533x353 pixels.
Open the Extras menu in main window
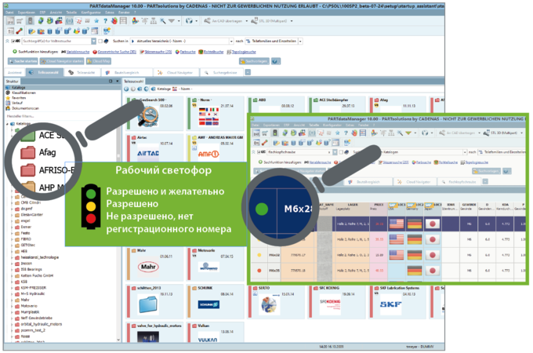point(110,13)
